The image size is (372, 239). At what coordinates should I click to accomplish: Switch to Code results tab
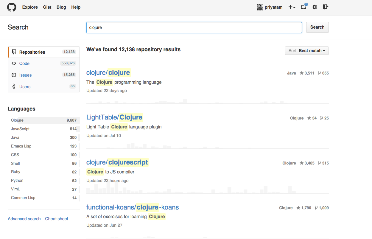[x=44, y=63]
